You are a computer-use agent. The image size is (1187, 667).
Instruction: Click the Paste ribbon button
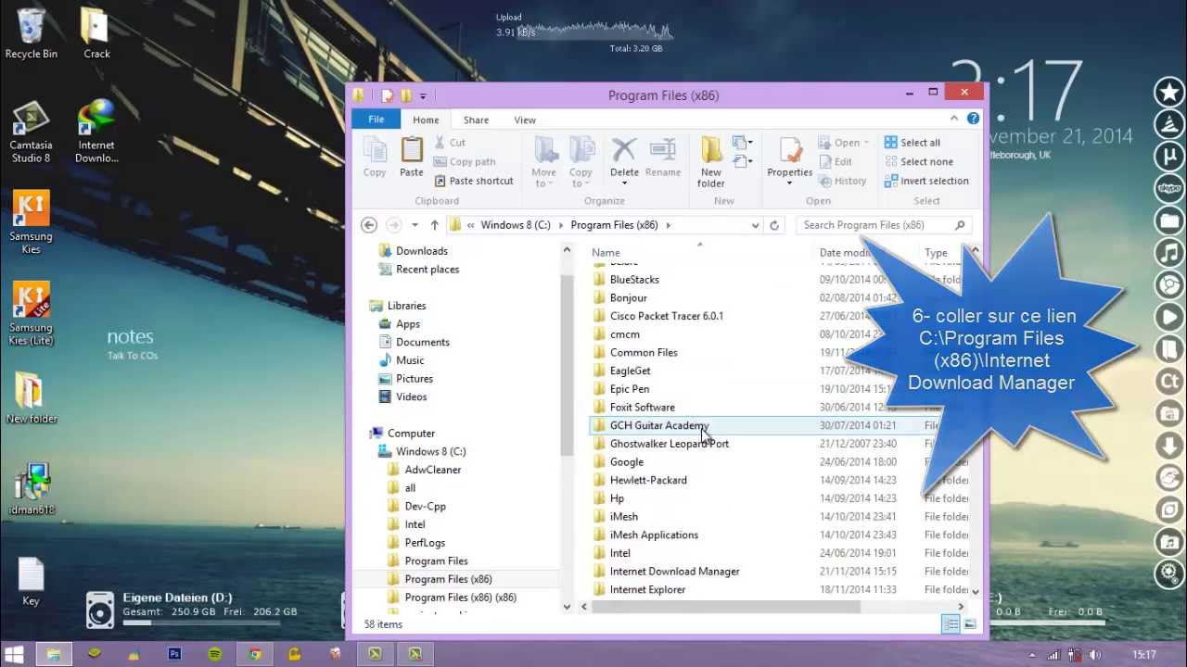coord(412,157)
